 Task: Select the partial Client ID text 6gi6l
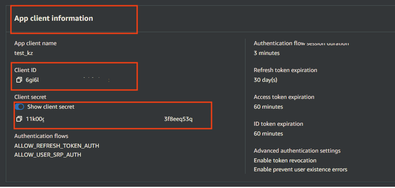32,80
